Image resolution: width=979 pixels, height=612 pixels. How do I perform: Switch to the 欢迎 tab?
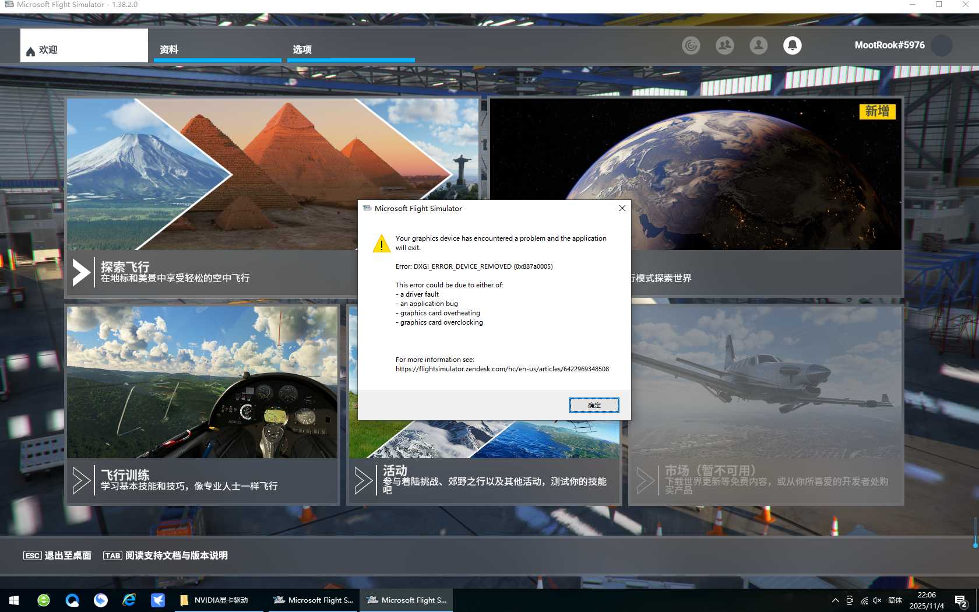[84, 45]
